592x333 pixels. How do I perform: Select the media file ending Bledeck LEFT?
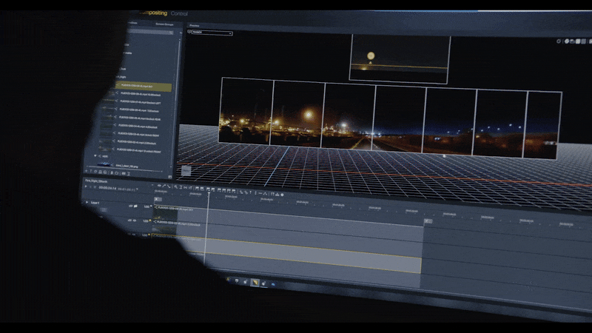pyautogui.click(x=140, y=102)
